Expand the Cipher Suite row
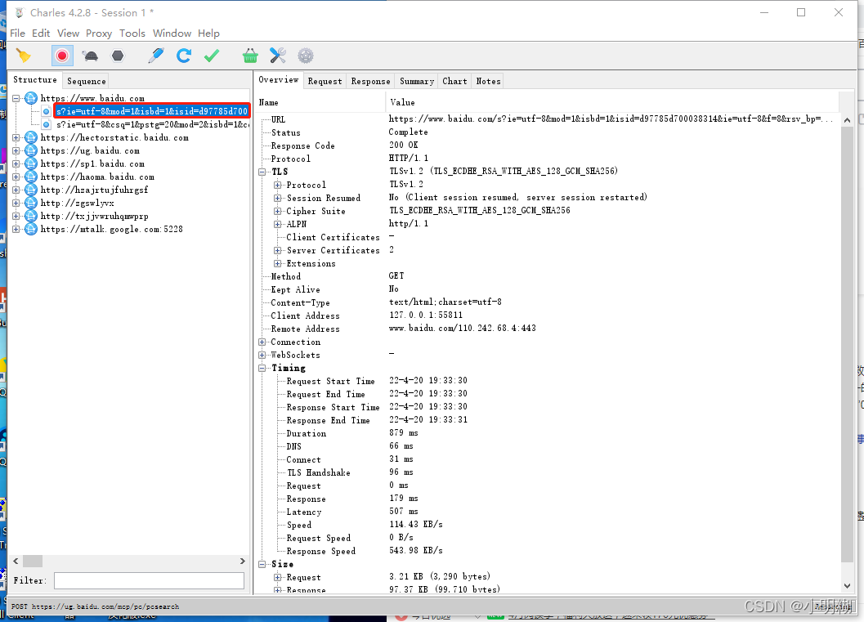The image size is (864, 622). (x=278, y=212)
